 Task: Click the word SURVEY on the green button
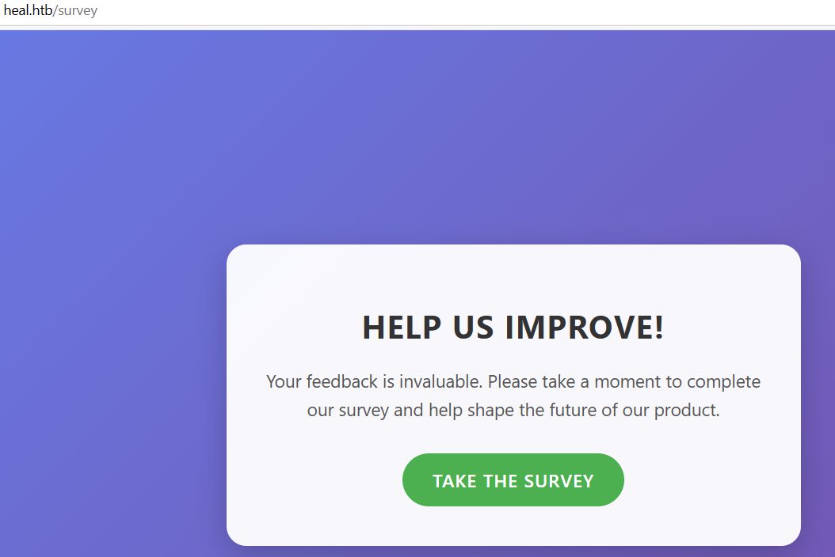tap(559, 481)
